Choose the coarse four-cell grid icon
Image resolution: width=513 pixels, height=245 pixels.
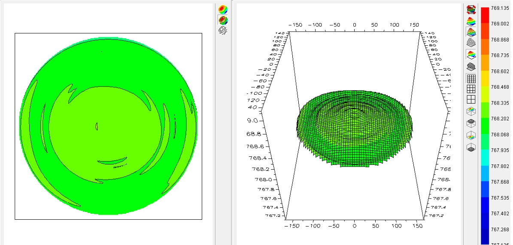coord(471,99)
